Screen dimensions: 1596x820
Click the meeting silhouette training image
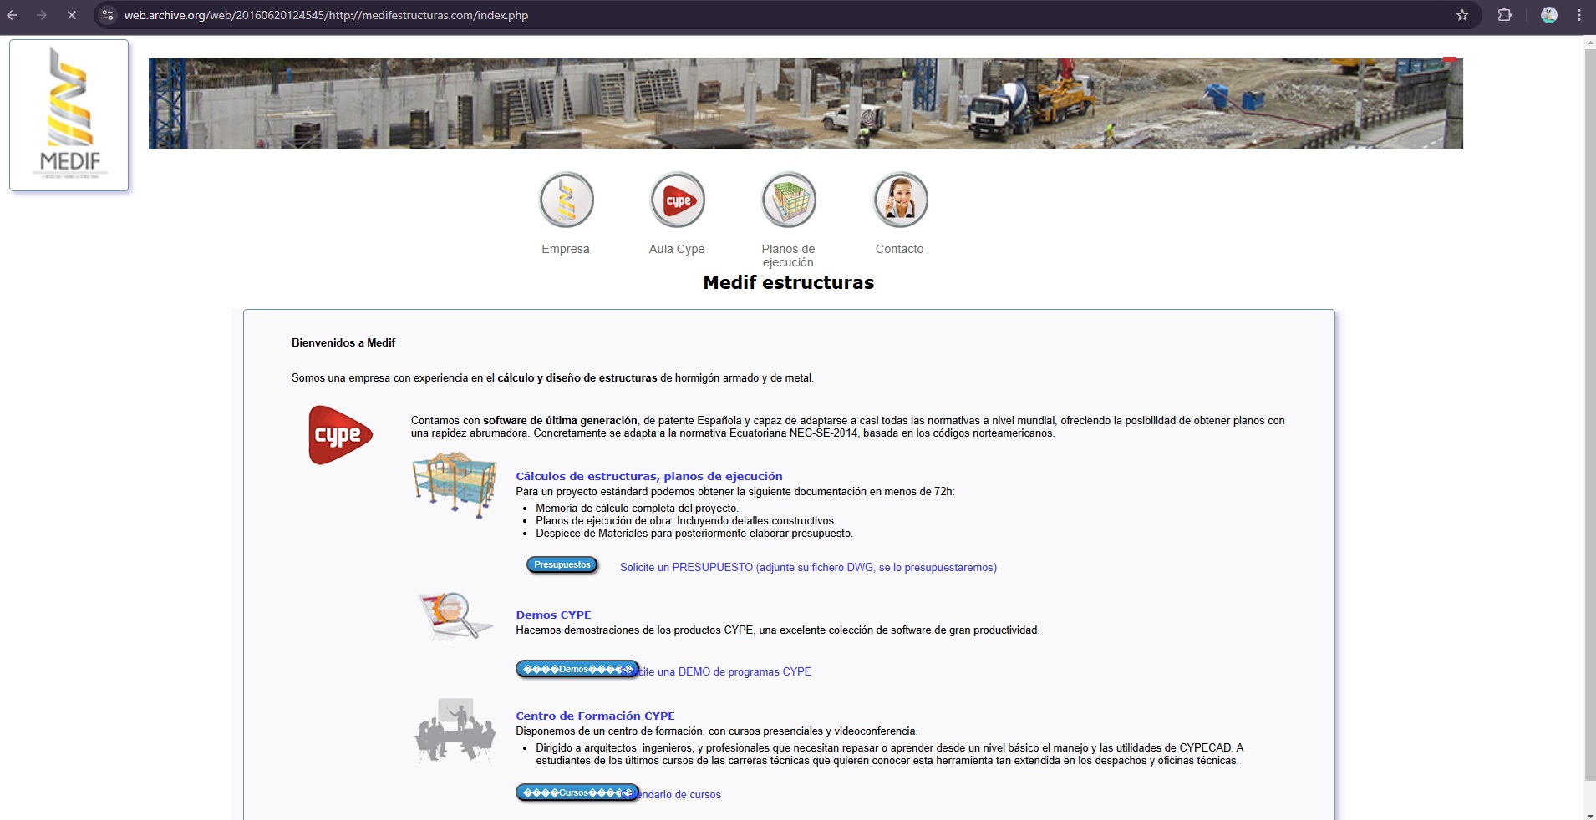pos(455,731)
